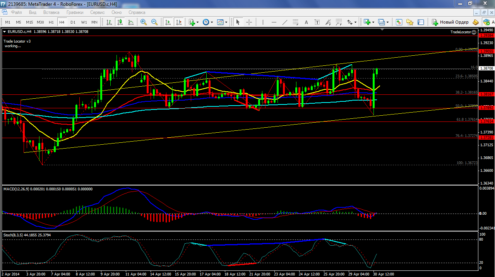The width and height of the screenshot is (495, 277).
Task: Click the MetaTrader chart document icon
Action: coord(5,12)
